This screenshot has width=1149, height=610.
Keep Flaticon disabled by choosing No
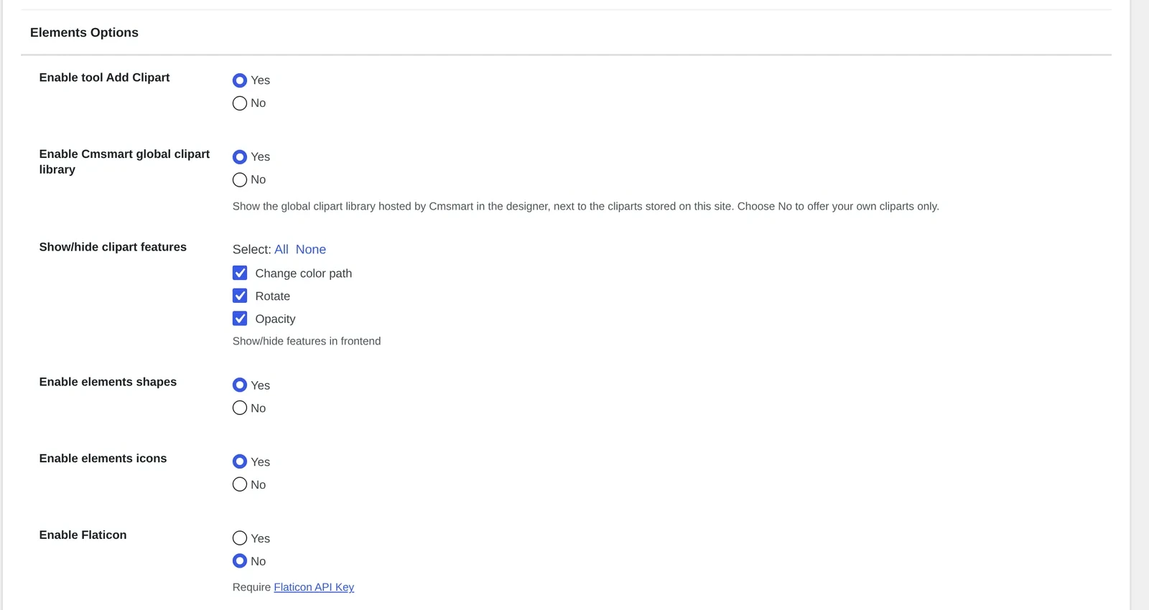(x=240, y=561)
